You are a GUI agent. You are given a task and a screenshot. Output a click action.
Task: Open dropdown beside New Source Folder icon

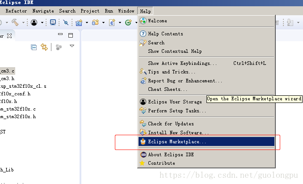103,23
